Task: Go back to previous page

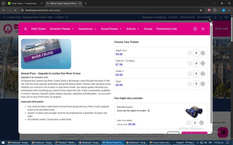Action: point(4,10)
